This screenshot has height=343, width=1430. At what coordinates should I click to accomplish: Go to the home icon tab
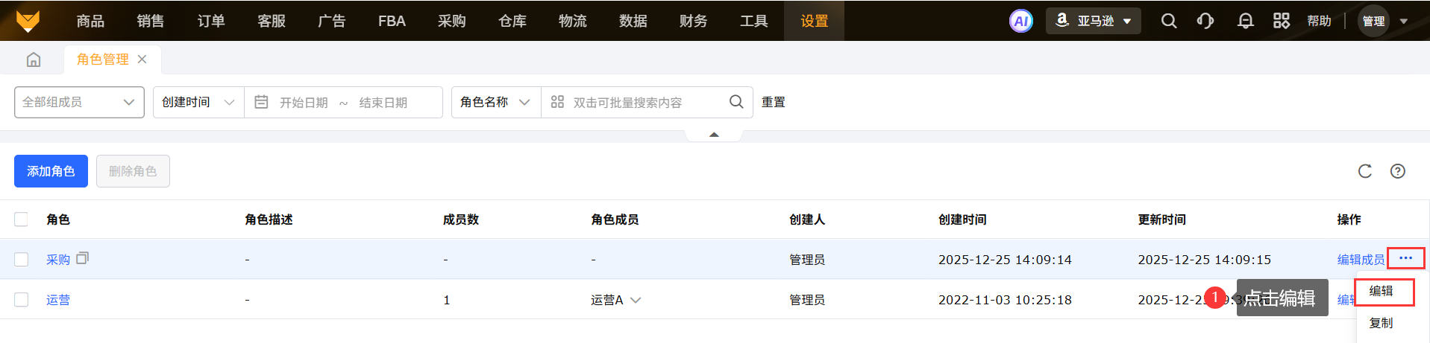[34, 60]
